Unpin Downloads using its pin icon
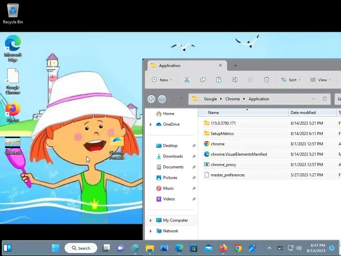The width and height of the screenshot is (341, 256). tap(194, 157)
